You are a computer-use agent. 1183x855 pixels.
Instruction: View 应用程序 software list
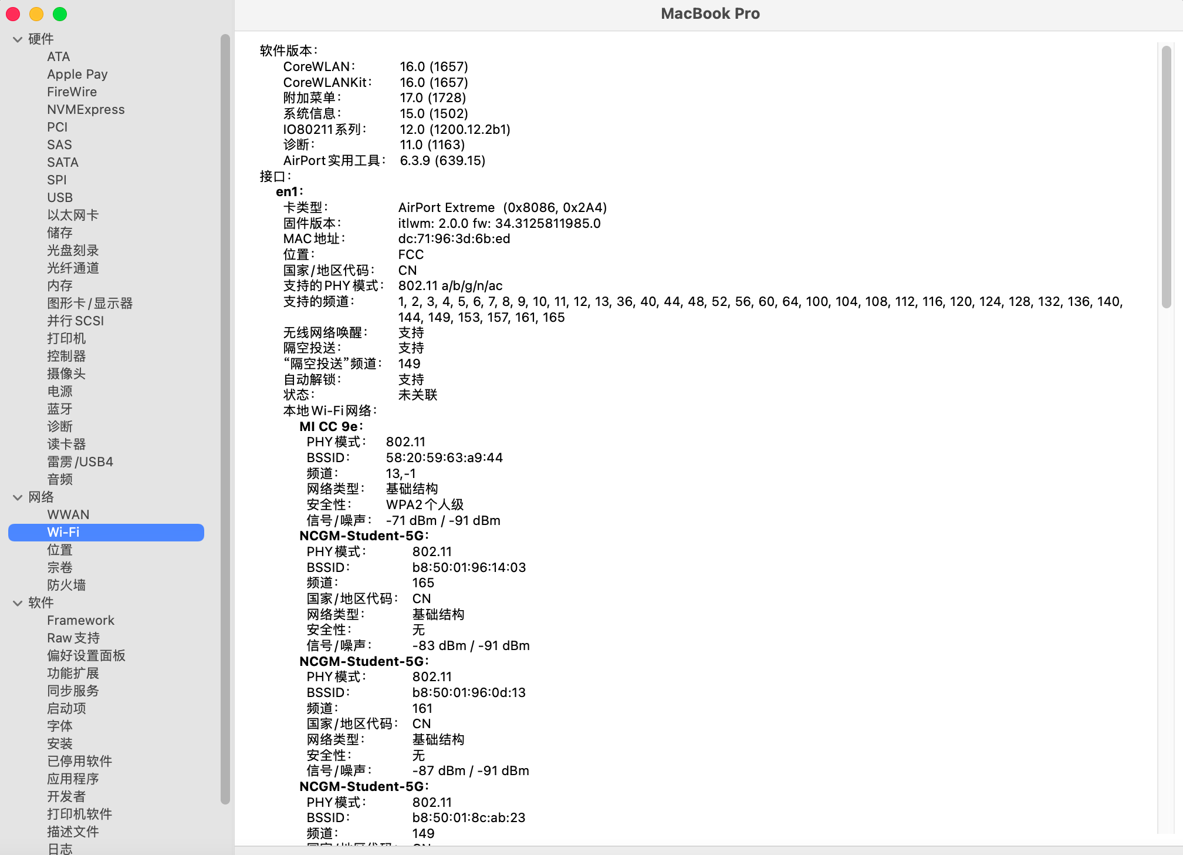[72, 779]
